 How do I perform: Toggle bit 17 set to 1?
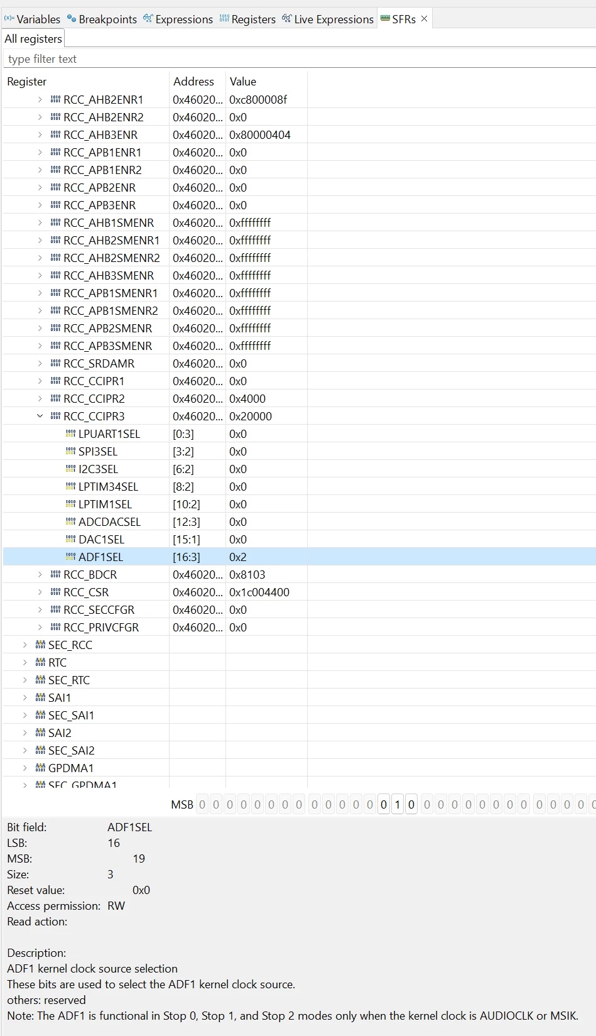click(398, 804)
